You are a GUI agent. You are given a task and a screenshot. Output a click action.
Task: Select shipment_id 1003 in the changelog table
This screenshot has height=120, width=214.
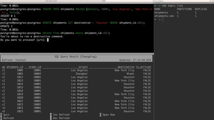(20, 74)
